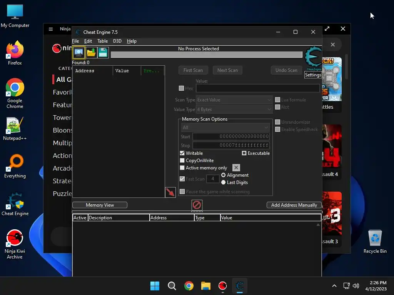This screenshot has height=295, width=394.
Task: Open a cheat table folder icon
Action: [x=91, y=52]
